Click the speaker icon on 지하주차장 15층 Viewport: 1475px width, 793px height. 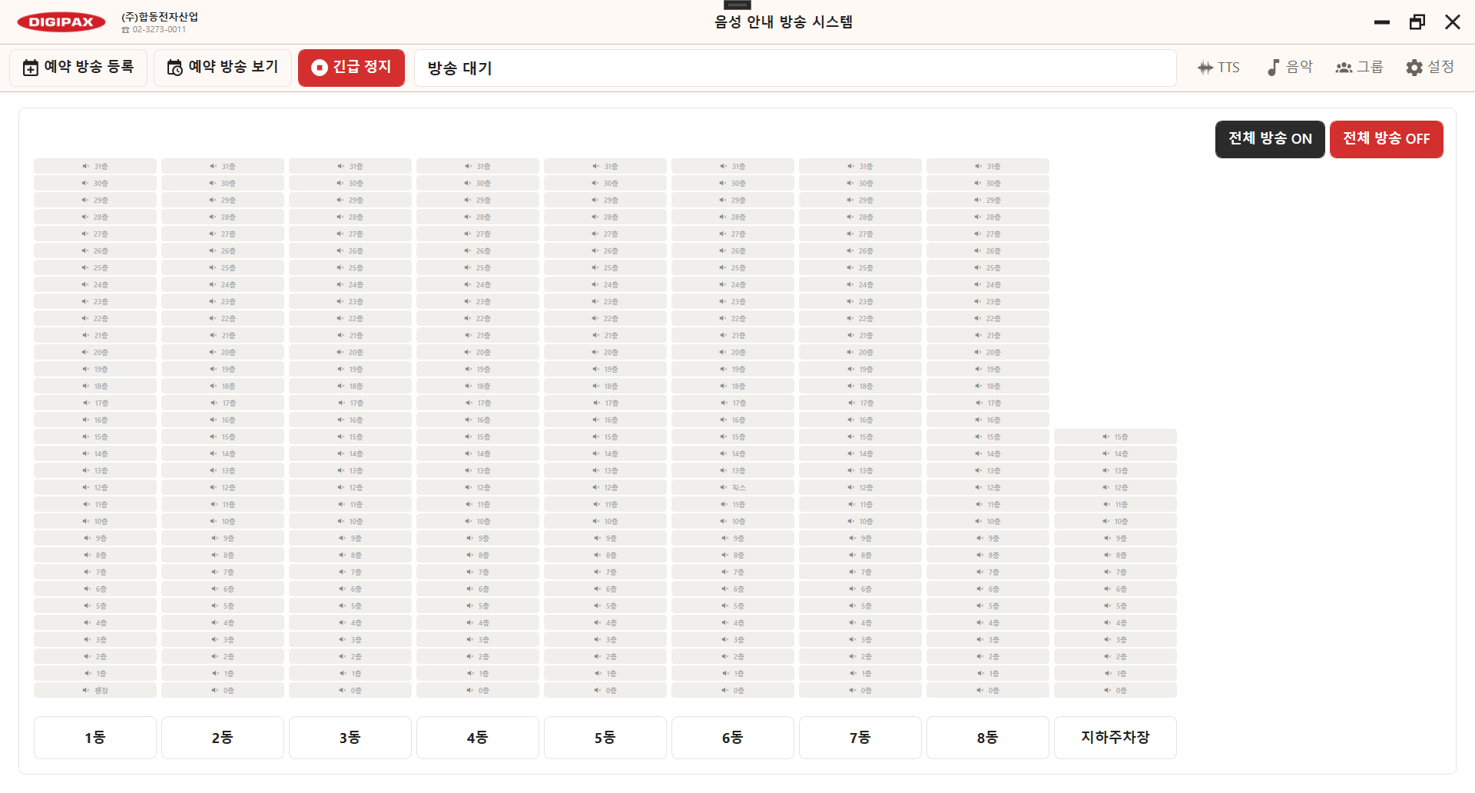1106,436
